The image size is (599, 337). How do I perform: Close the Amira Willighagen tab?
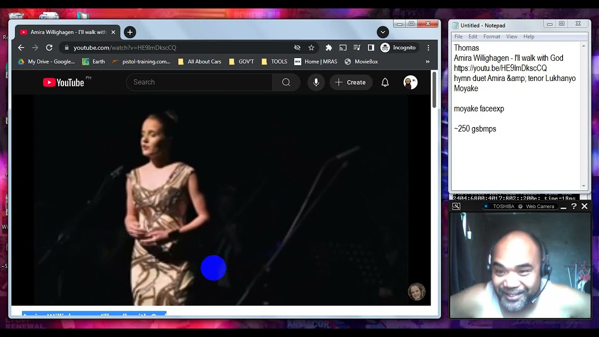113,32
